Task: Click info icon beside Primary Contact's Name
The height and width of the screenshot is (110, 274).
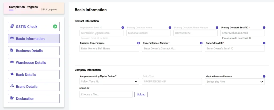Action: tap(170, 28)
